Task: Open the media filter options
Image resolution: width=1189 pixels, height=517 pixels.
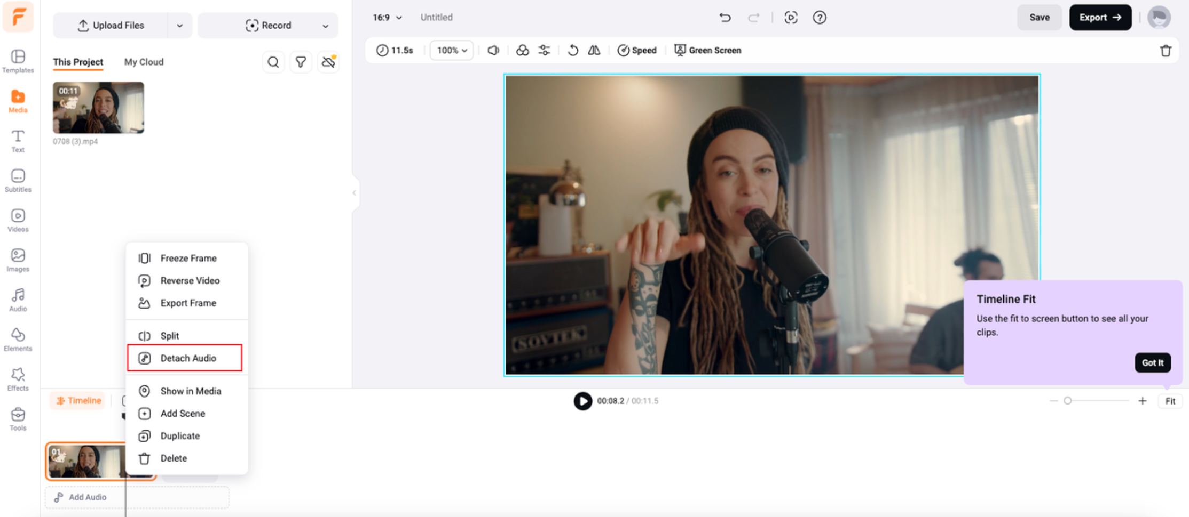Action: click(x=301, y=62)
